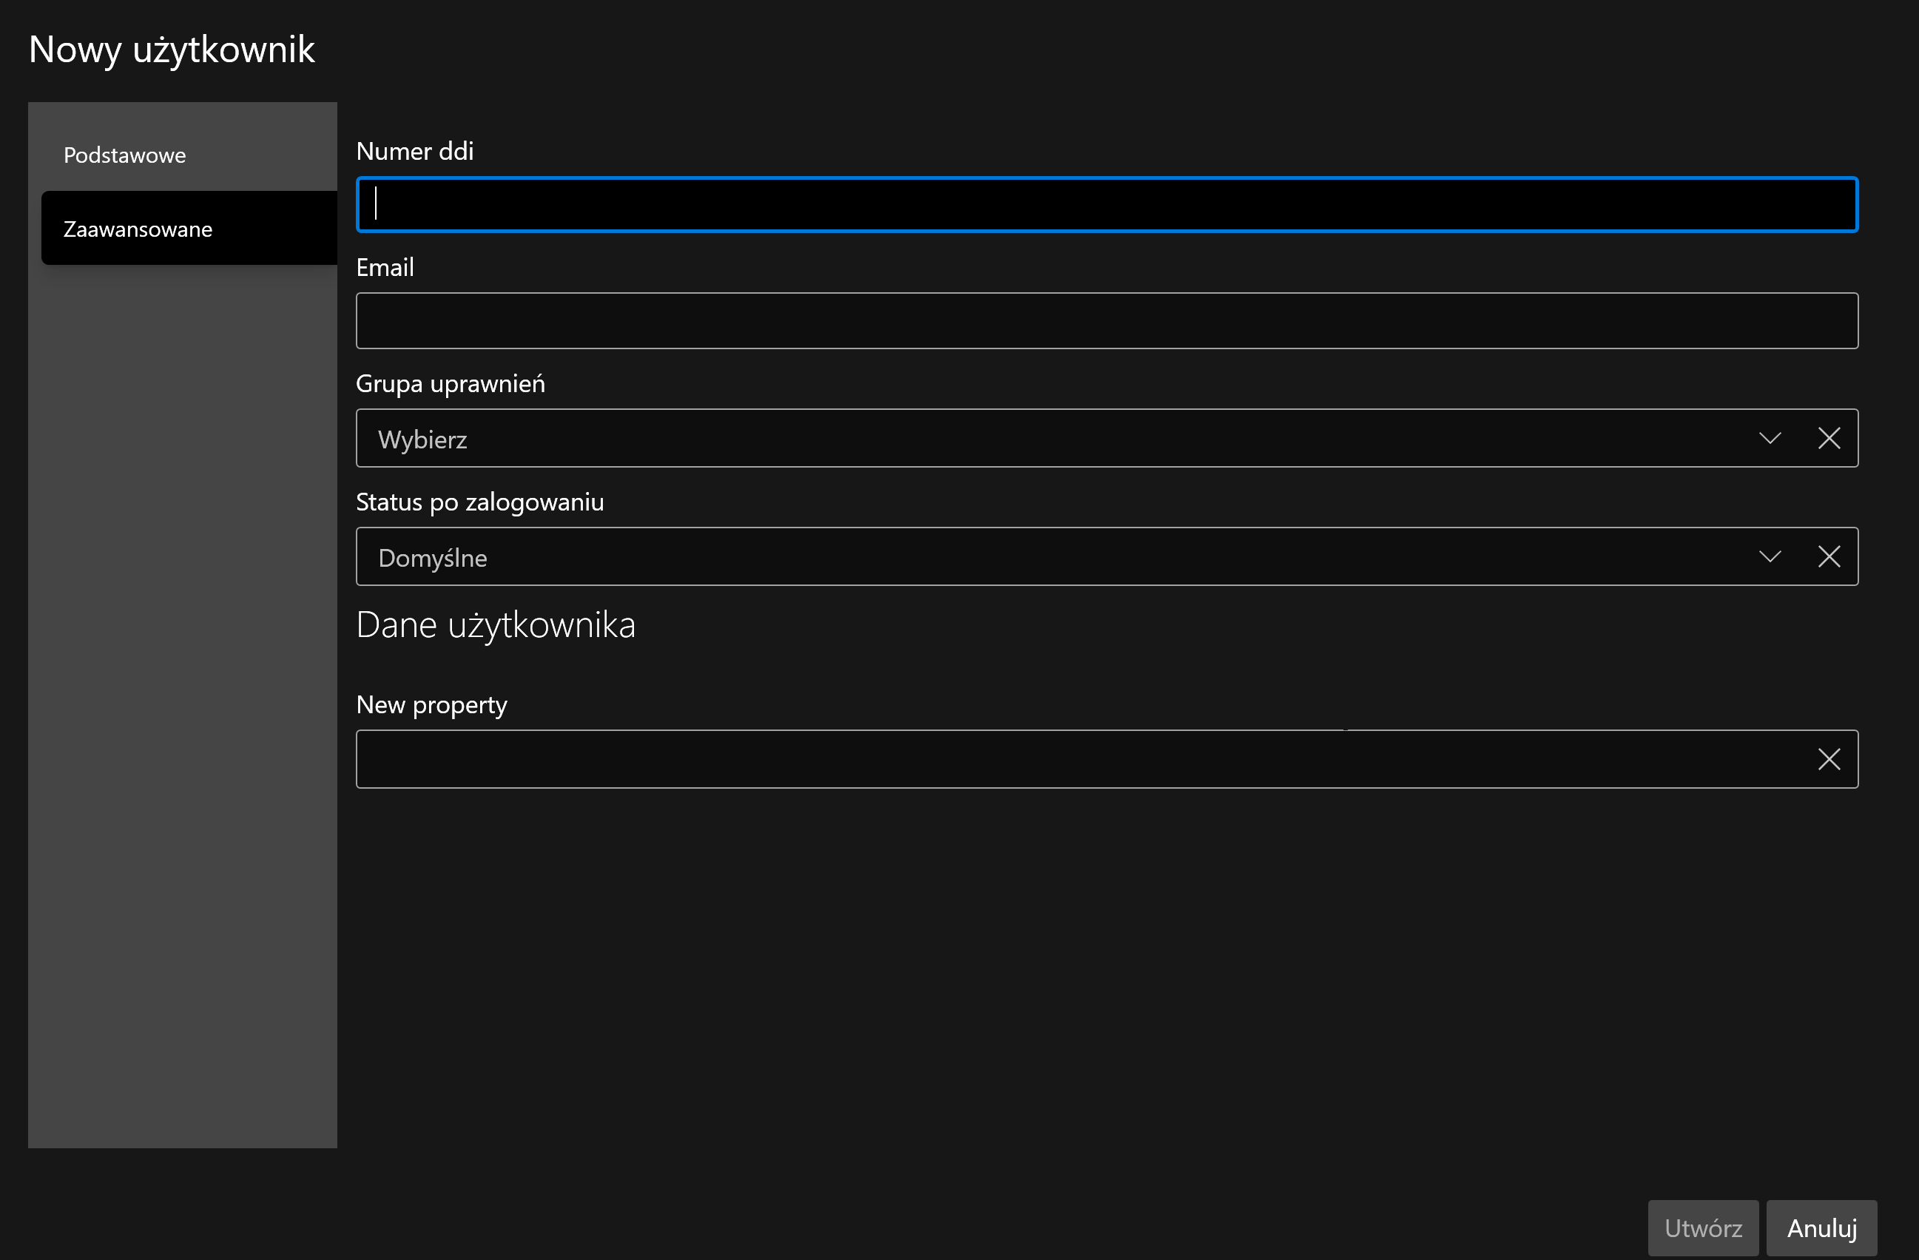Screen dimensions: 1919x1260
Task: Click the Anuluj button
Action: (1821, 1227)
